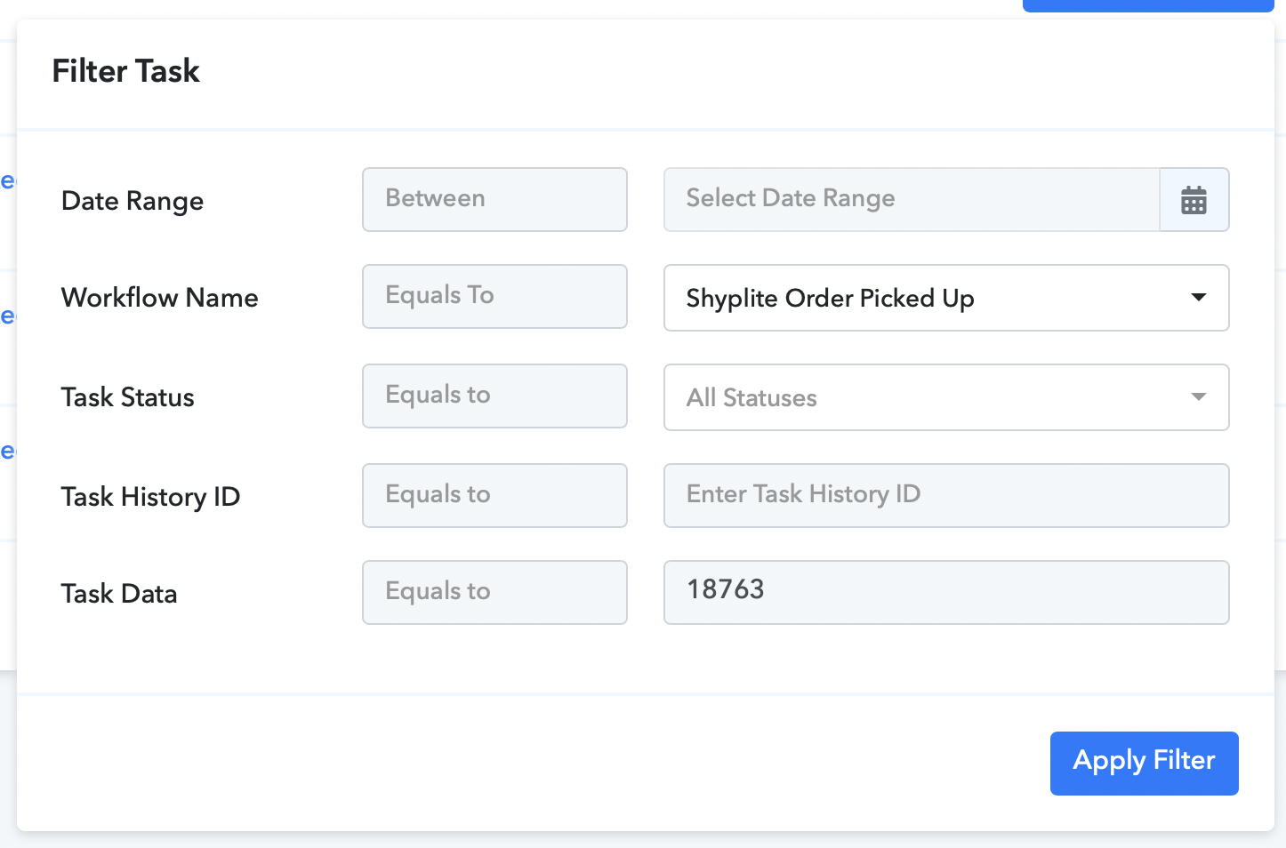Click the Task History ID label

coord(151,497)
